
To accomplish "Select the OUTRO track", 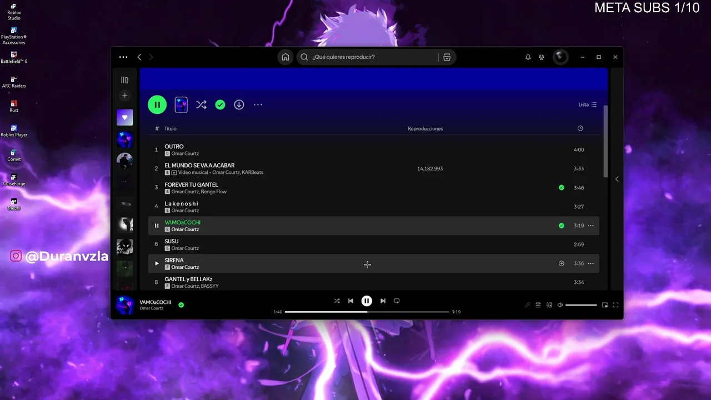I will click(x=373, y=149).
